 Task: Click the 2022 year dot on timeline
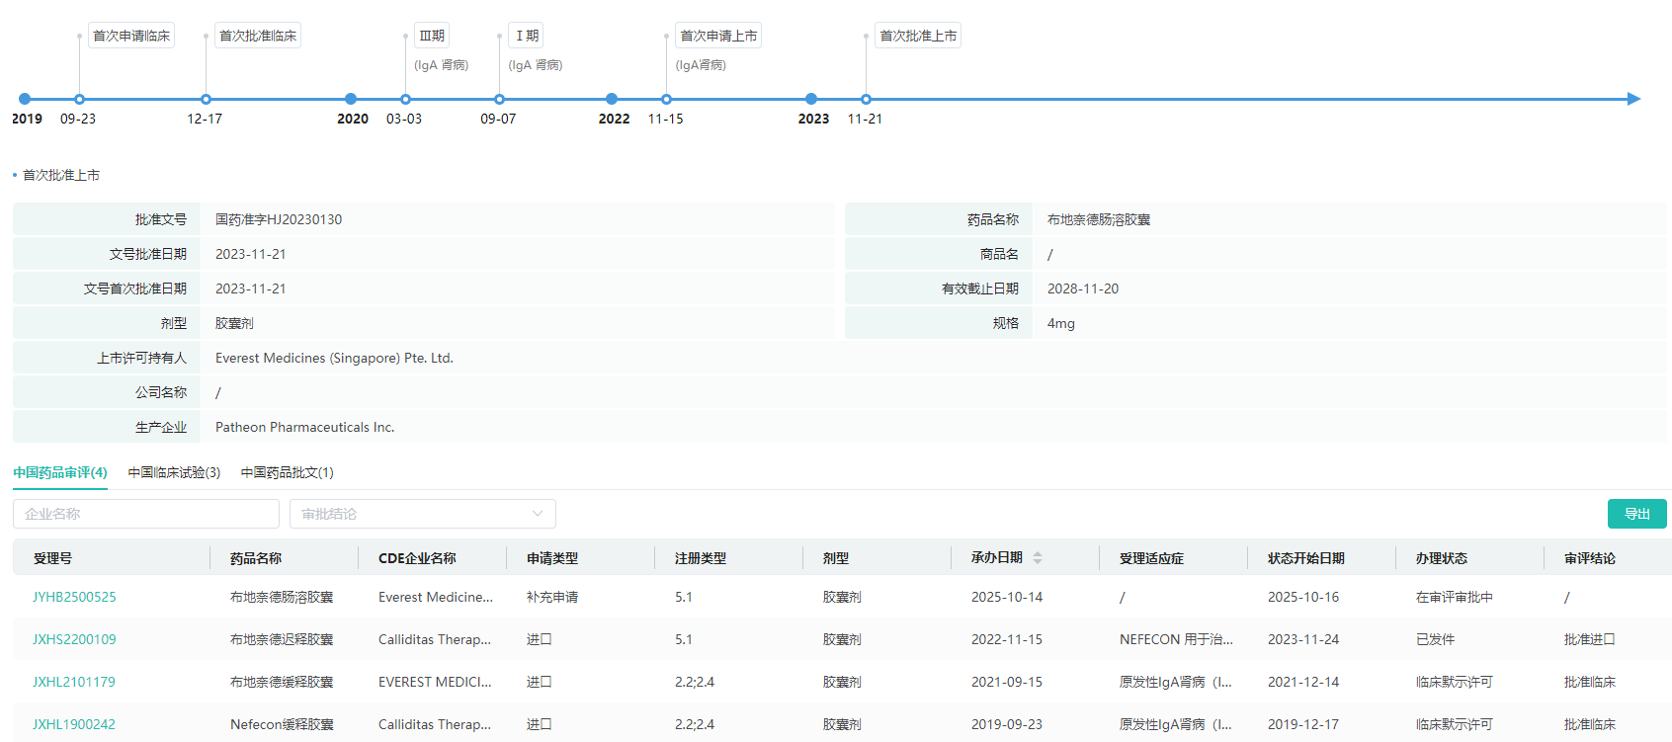point(612,99)
